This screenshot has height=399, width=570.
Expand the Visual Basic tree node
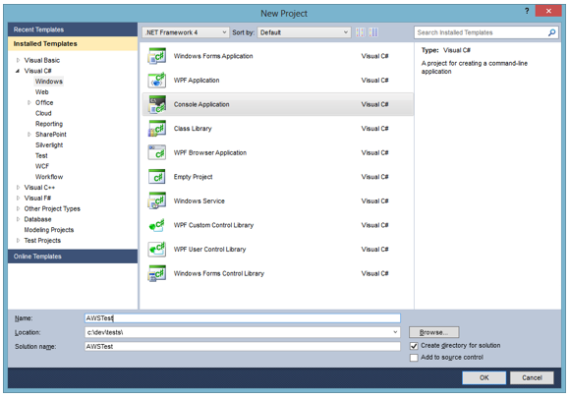point(18,60)
